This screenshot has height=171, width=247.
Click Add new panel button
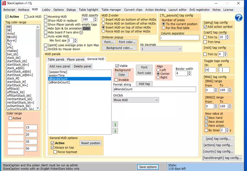coord(60,66)
